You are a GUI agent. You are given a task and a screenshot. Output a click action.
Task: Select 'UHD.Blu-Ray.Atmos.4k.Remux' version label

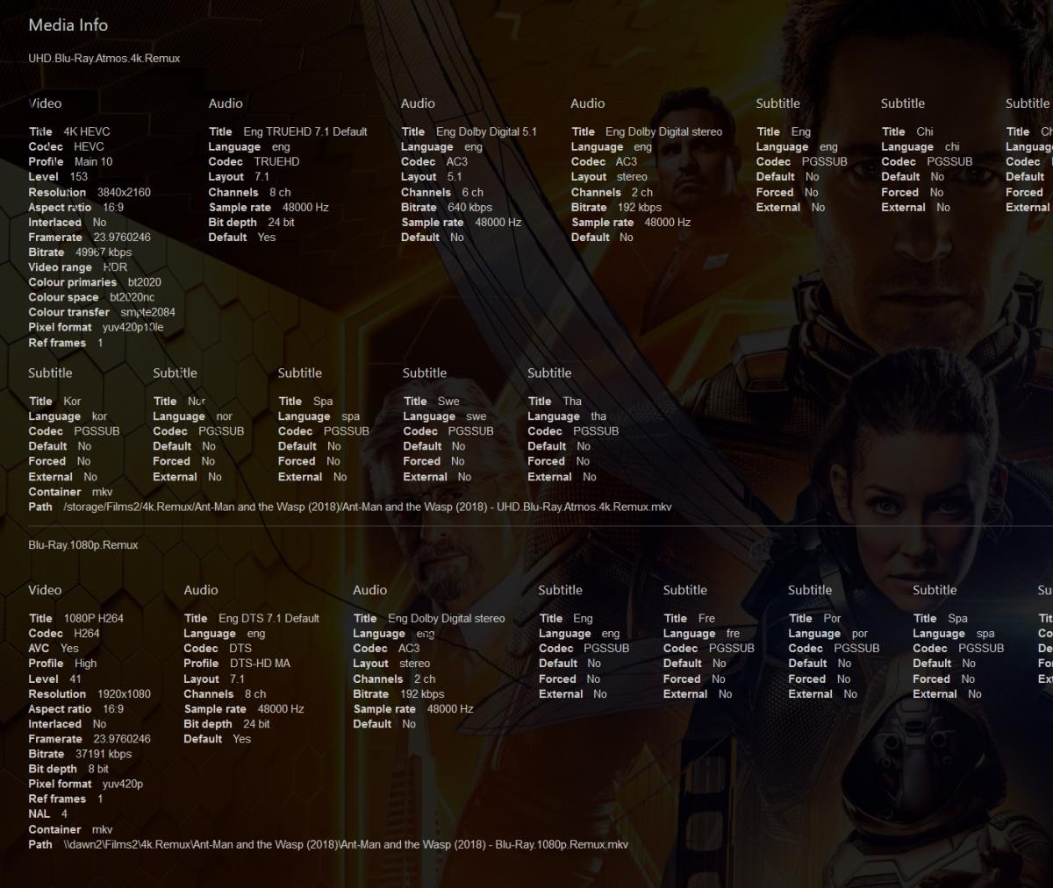point(104,58)
